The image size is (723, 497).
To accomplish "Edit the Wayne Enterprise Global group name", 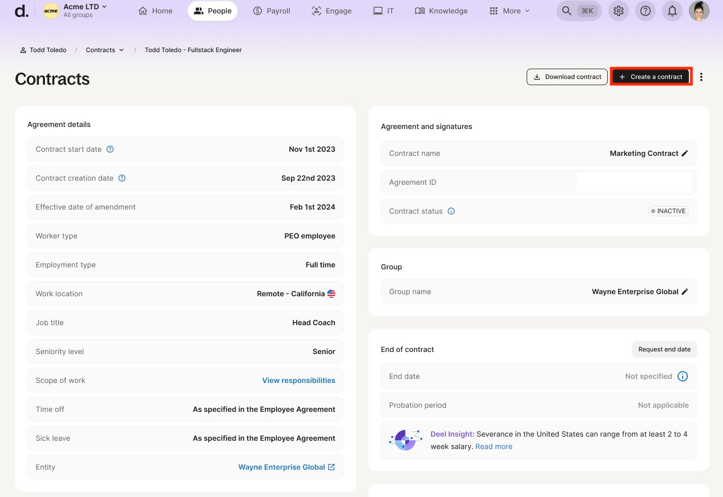I will [x=685, y=292].
